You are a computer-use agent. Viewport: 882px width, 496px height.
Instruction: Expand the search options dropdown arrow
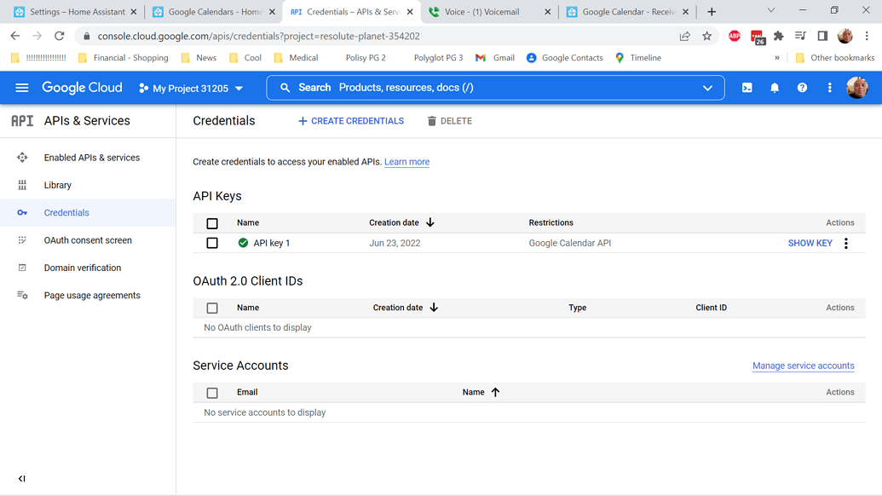[707, 88]
